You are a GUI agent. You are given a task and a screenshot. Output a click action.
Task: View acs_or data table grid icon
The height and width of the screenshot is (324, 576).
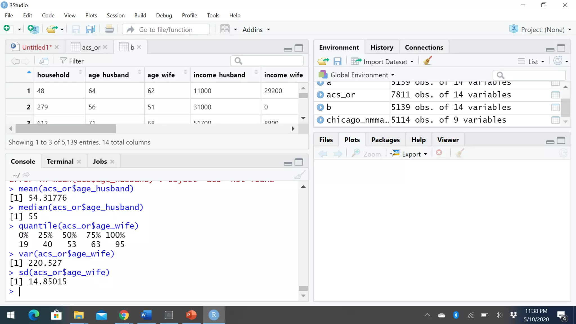[x=555, y=95]
